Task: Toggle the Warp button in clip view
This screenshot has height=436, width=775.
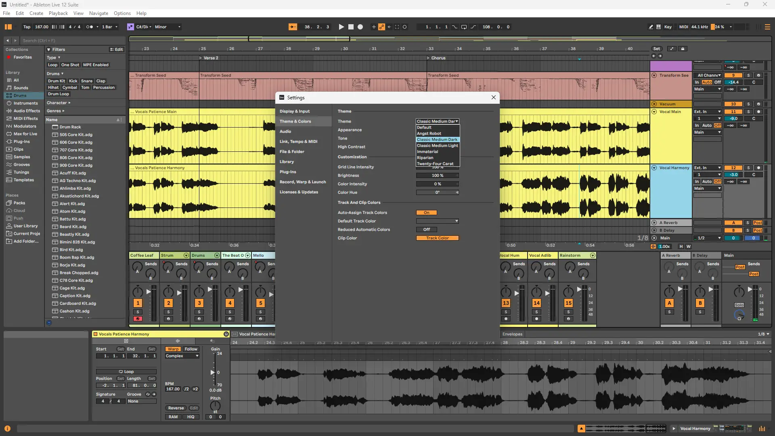Action: 173,349
